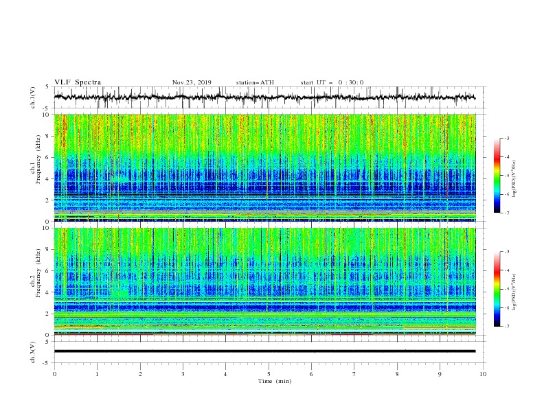This screenshot has width=544, height=420.
Task: Click the ch.2 spectrogram "6" kHz tick label
Action: (x=48, y=271)
